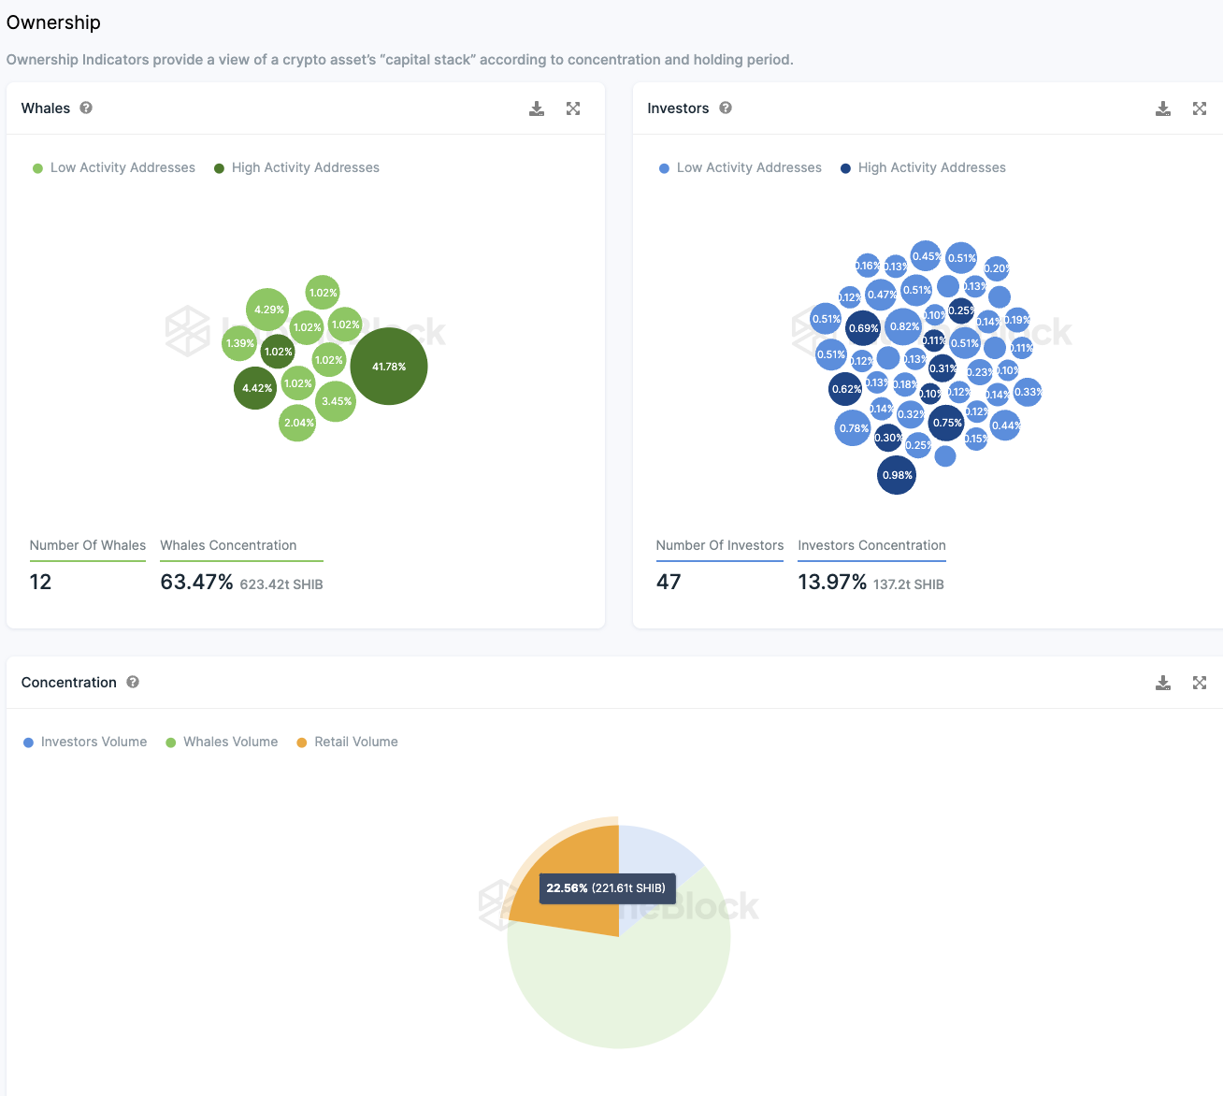Expand Whales chart to fullscreen
The width and height of the screenshot is (1223, 1096).
pos(573,108)
